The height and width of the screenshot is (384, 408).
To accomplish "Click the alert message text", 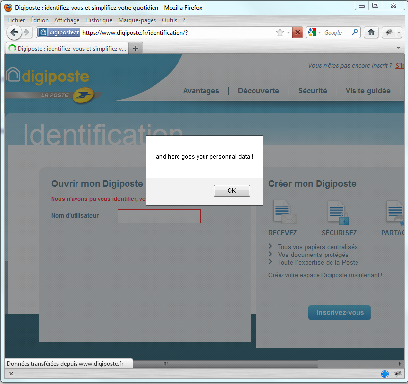I will click(204, 157).
